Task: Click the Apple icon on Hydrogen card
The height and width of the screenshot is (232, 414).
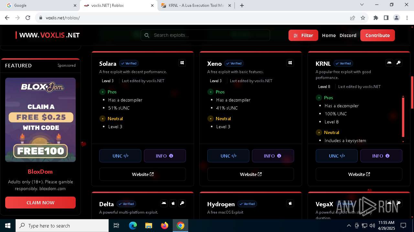Action: [290, 203]
